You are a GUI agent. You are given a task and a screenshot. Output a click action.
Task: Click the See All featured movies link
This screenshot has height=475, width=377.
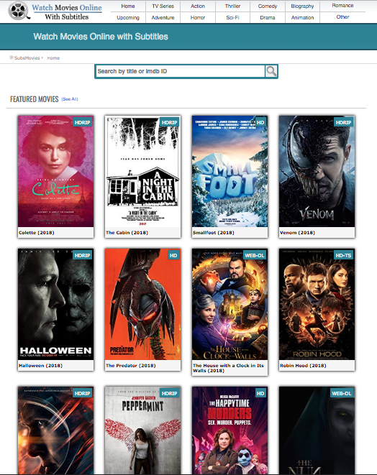tap(70, 99)
